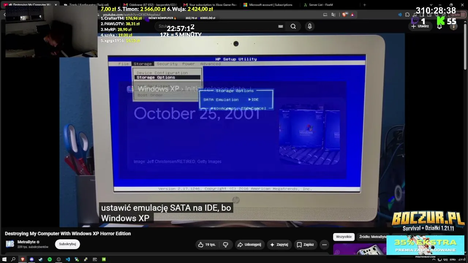468x263 pixels.
Task: Switch to the Gmail Odebrane tab
Action: tap(150, 5)
